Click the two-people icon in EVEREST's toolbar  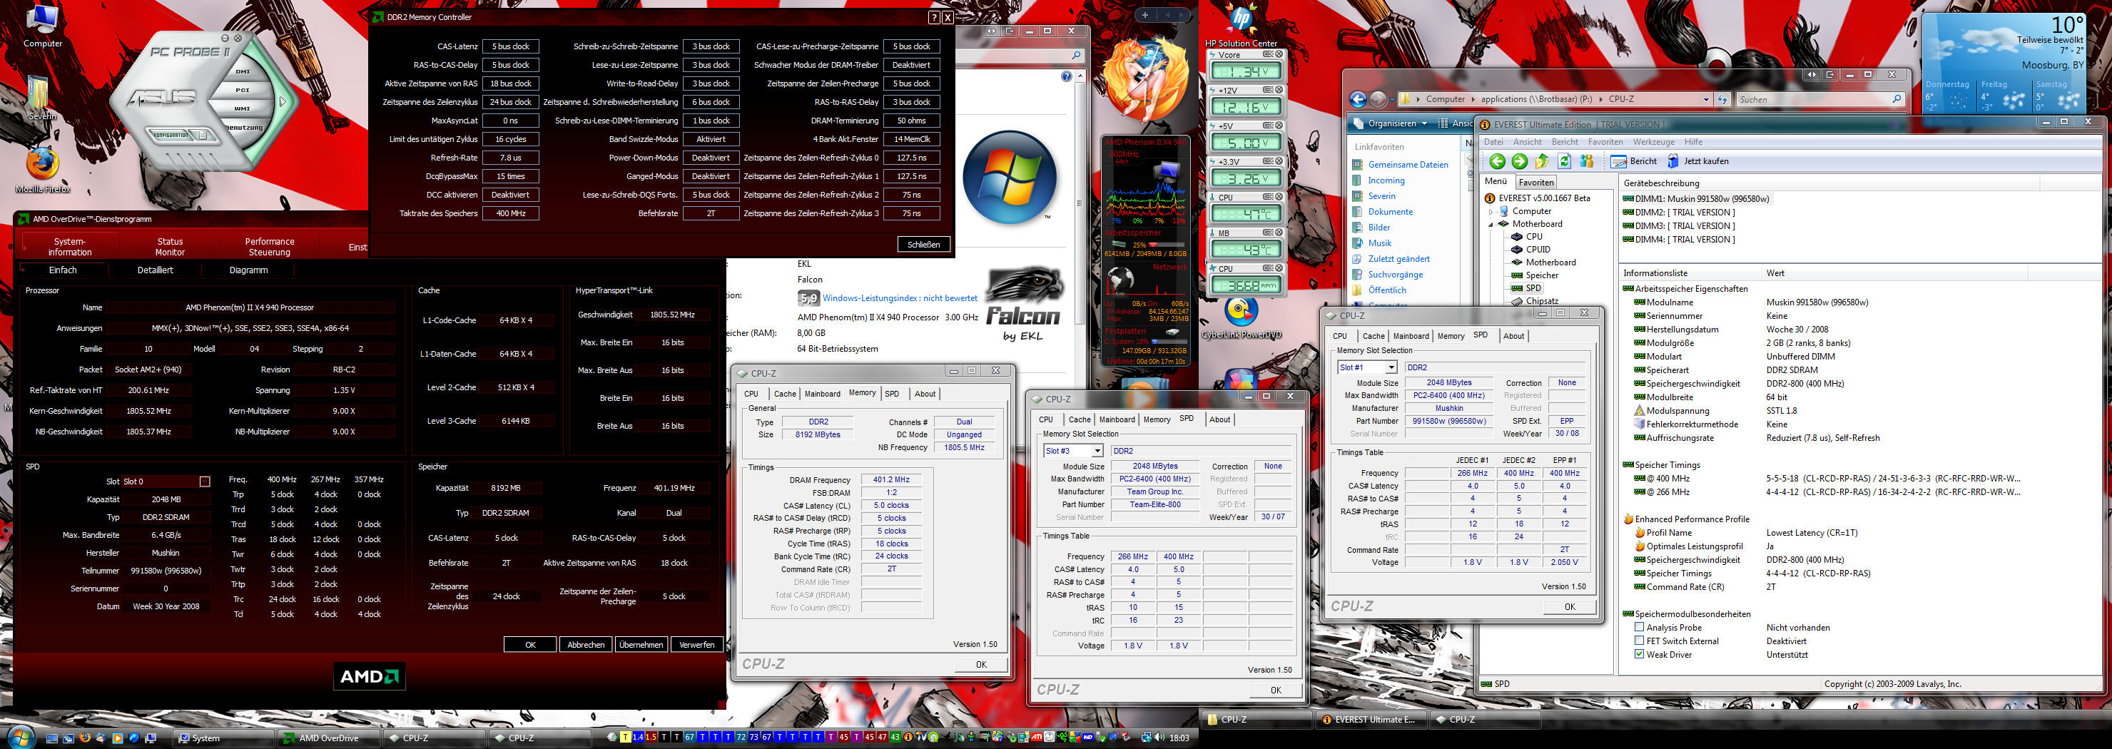pyautogui.click(x=1586, y=161)
